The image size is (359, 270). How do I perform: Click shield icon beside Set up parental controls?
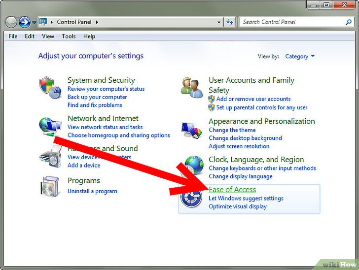click(x=212, y=107)
